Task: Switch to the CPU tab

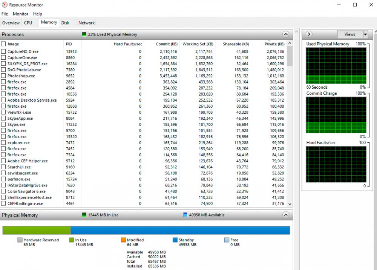Action: (28, 23)
